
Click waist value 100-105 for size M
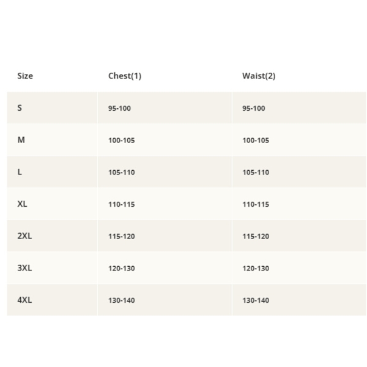(256, 140)
